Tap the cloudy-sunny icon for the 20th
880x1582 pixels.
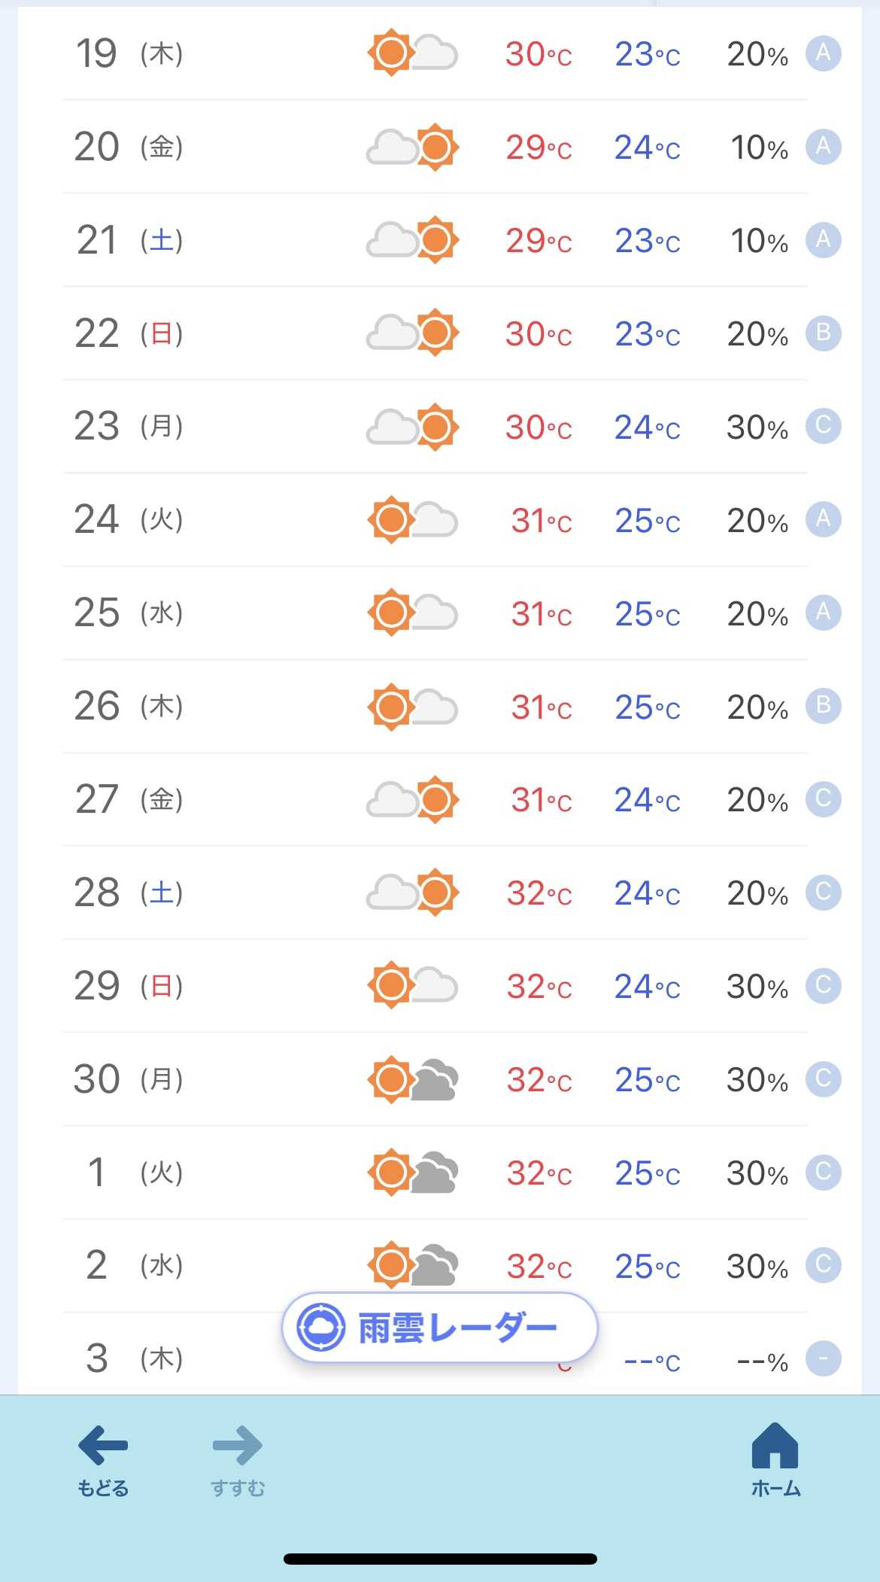(x=412, y=147)
